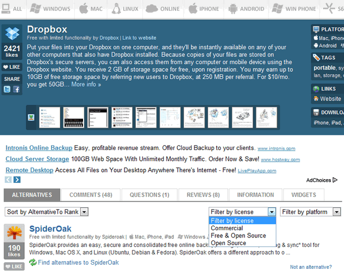The image size is (344, 273).
Task: Open the first Dropbox screenshot thumbnail
Action: click(50, 118)
